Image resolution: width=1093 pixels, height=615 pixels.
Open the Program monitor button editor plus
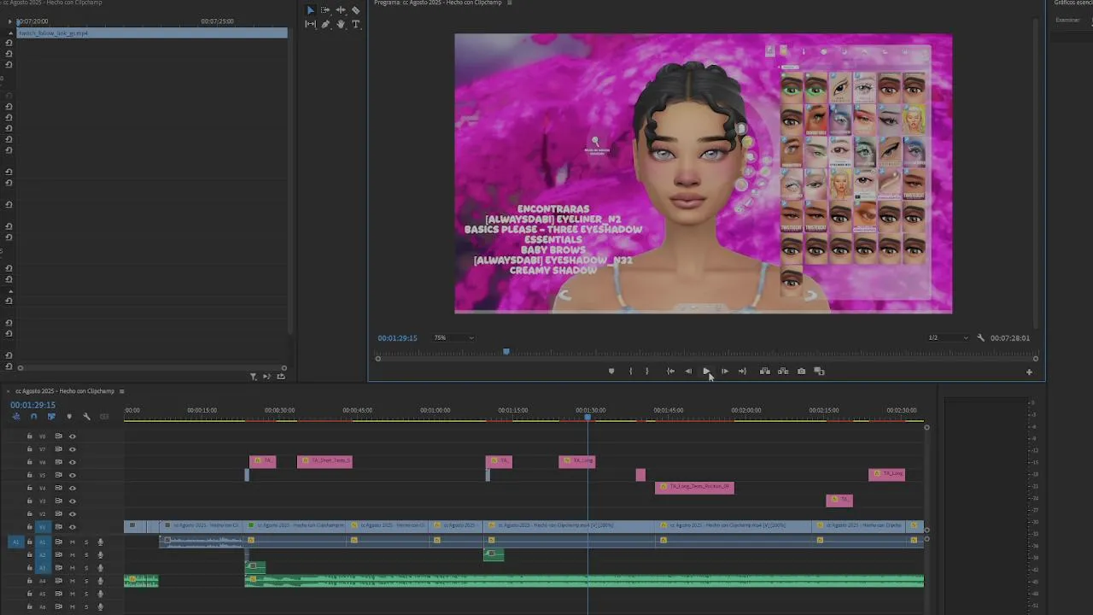tap(1029, 372)
